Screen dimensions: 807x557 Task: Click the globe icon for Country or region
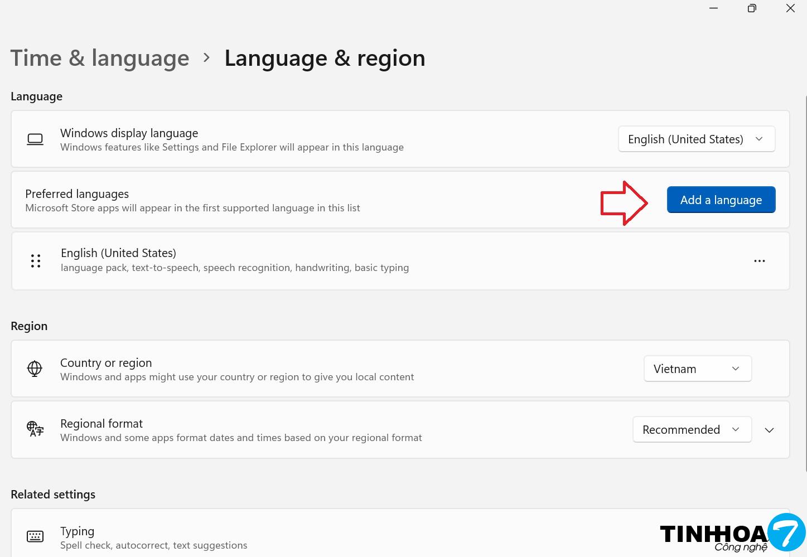point(35,369)
